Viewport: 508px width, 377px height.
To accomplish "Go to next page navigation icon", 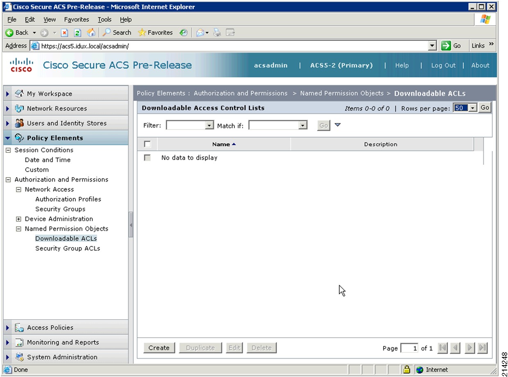I will tap(470, 348).
